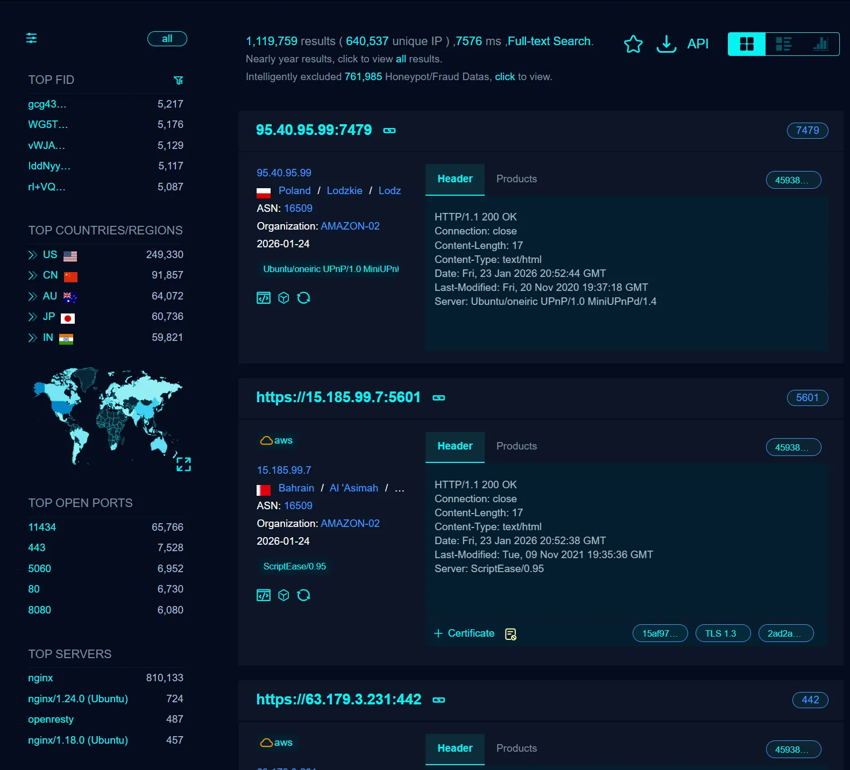Select Products tab for 95.40.95.99:7479
850x770 pixels.
(516, 179)
